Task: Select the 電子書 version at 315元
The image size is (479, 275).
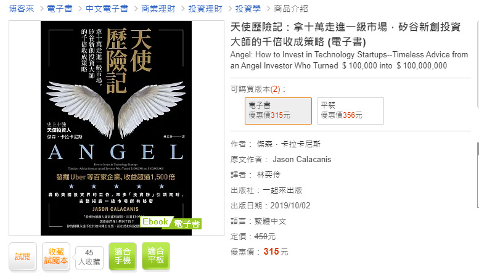Action: pyautogui.click(x=278, y=111)
